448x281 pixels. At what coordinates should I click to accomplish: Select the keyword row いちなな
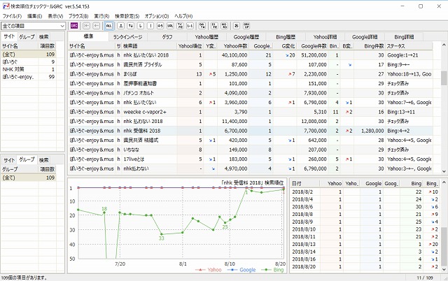click(x=251, y=150)
